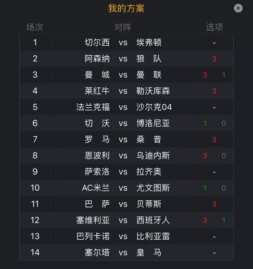Select the 萨索洛 vs 拉齐奥 row
Viewport: 253px width, 269px height.
click(126, 172)
